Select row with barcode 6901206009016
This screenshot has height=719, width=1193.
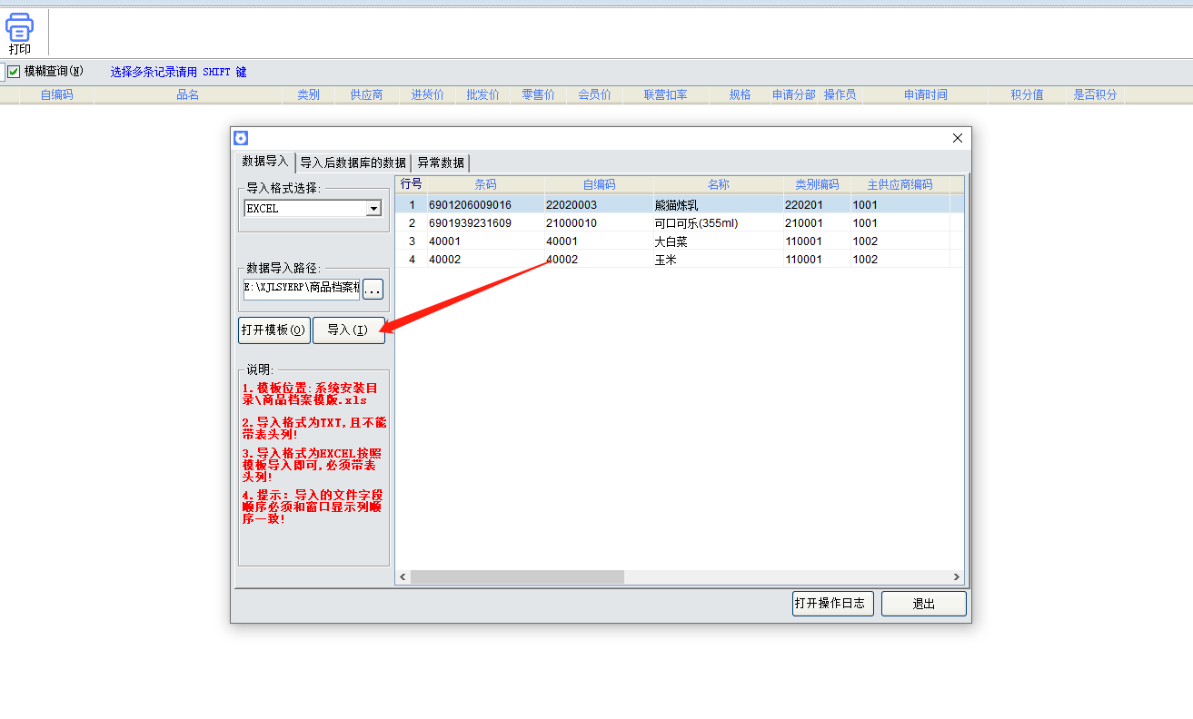(x=680, y=205)
